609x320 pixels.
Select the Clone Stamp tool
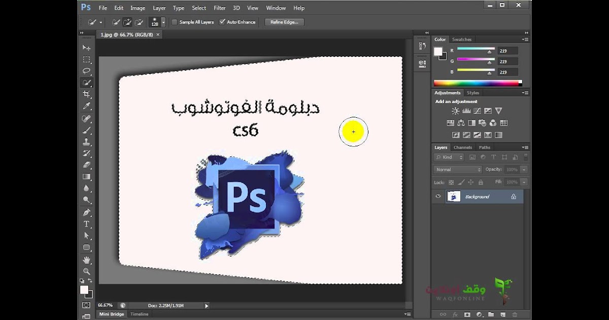coord(87,142)
